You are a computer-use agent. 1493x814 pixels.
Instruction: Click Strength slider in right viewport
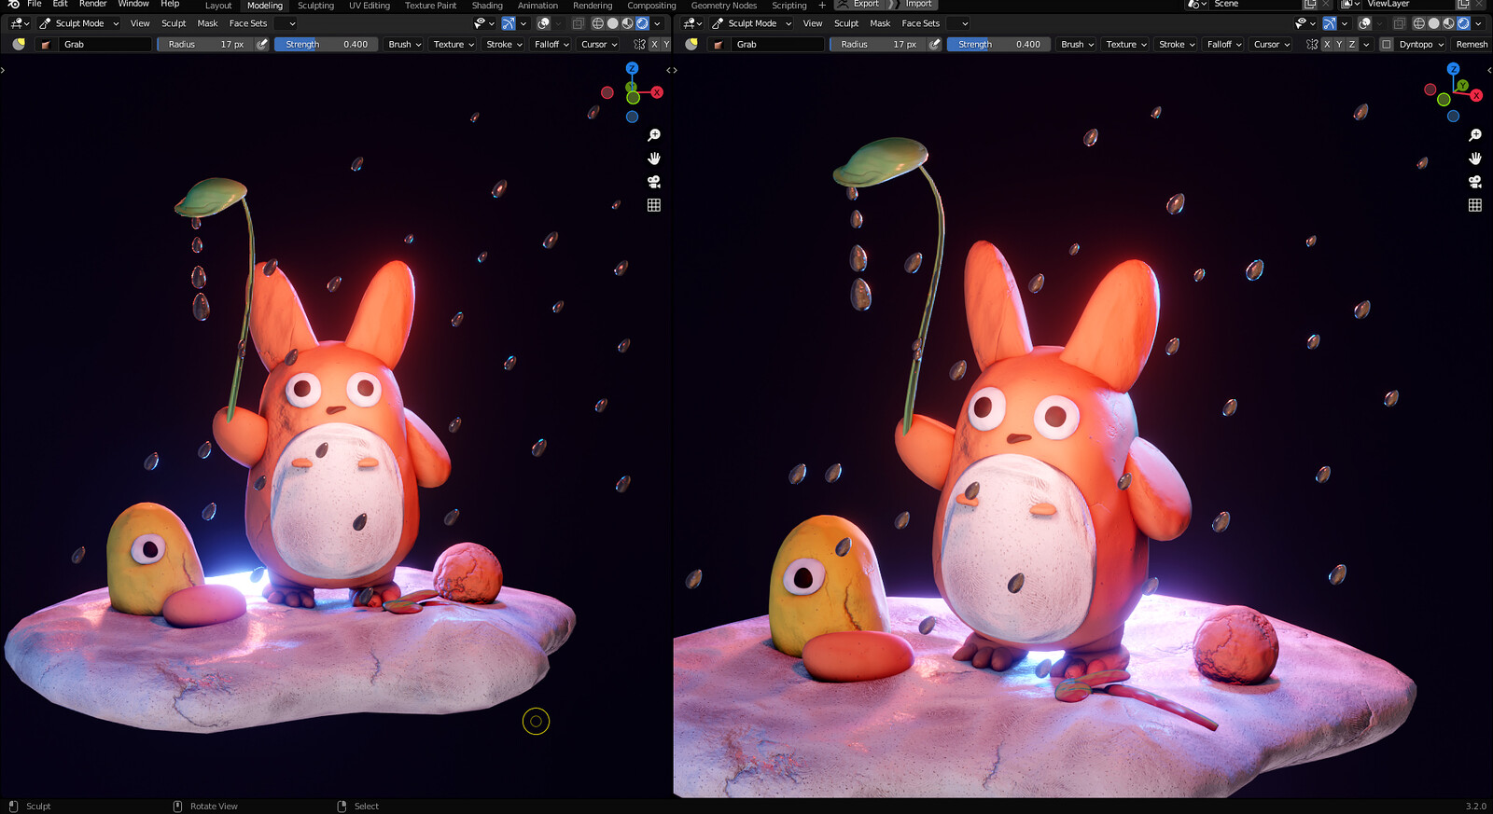[x=998, y=44]
